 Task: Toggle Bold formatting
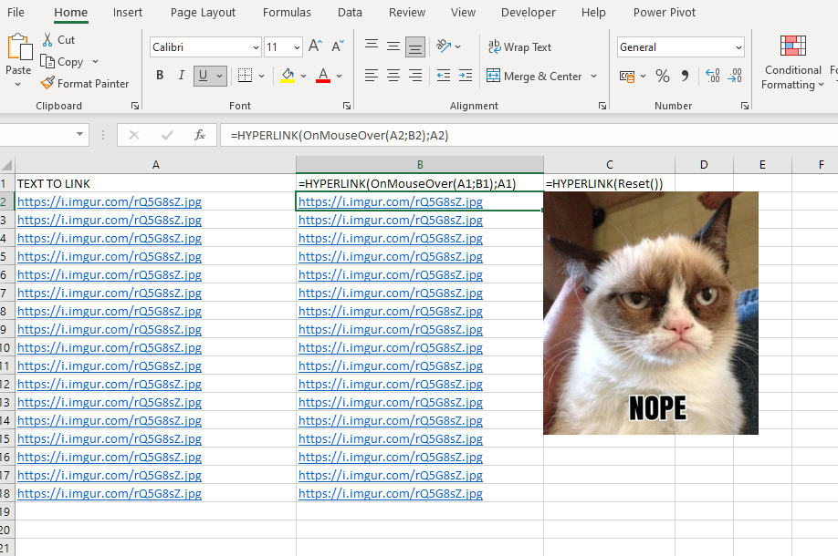(159, 76)
